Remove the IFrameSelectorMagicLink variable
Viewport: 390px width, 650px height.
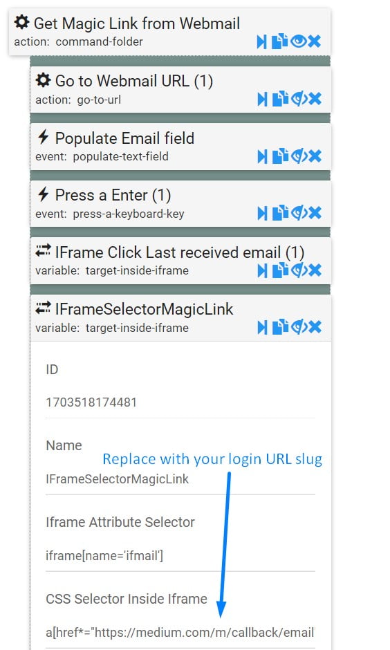pyautogui.click(x=315, y=327)
